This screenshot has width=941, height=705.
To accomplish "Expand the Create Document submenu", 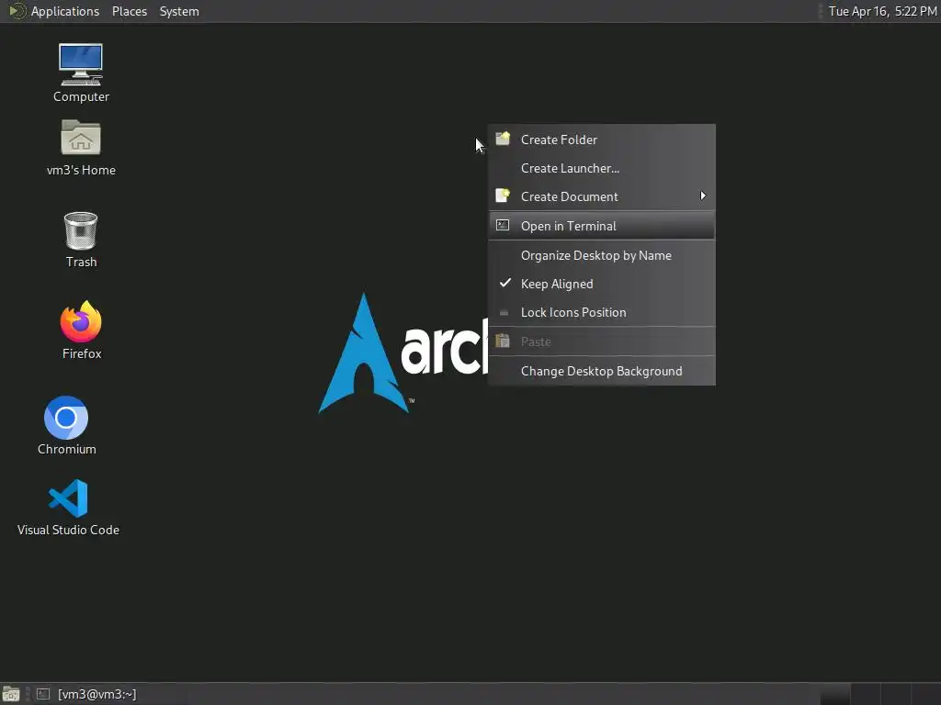I will [x=602, y=196].
